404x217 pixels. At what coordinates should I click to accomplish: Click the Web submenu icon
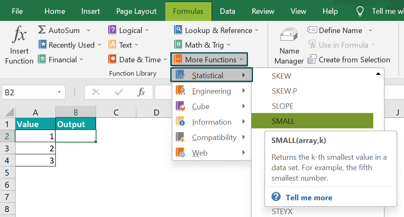(180, 153)
